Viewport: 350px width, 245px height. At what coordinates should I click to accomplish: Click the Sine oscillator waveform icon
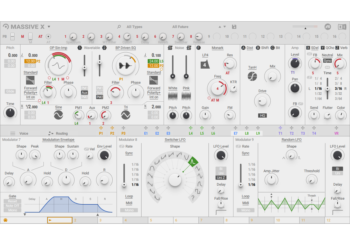59,115
